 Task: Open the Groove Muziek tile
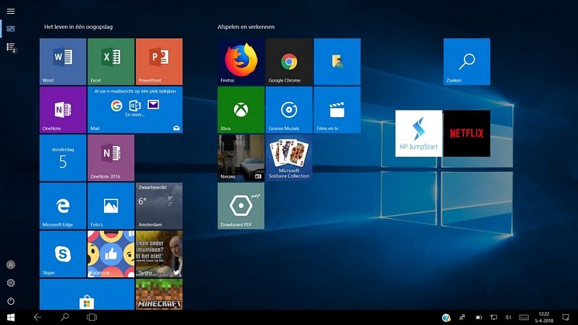tap(289, 110)
